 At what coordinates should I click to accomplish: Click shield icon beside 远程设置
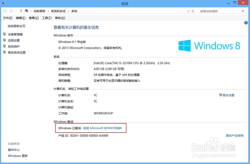tap(4, 40)
